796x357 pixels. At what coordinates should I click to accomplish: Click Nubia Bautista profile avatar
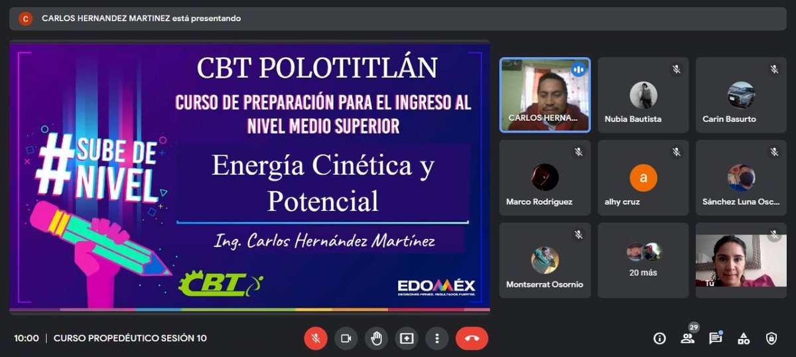pyautogui.click(x=643, y=95)
